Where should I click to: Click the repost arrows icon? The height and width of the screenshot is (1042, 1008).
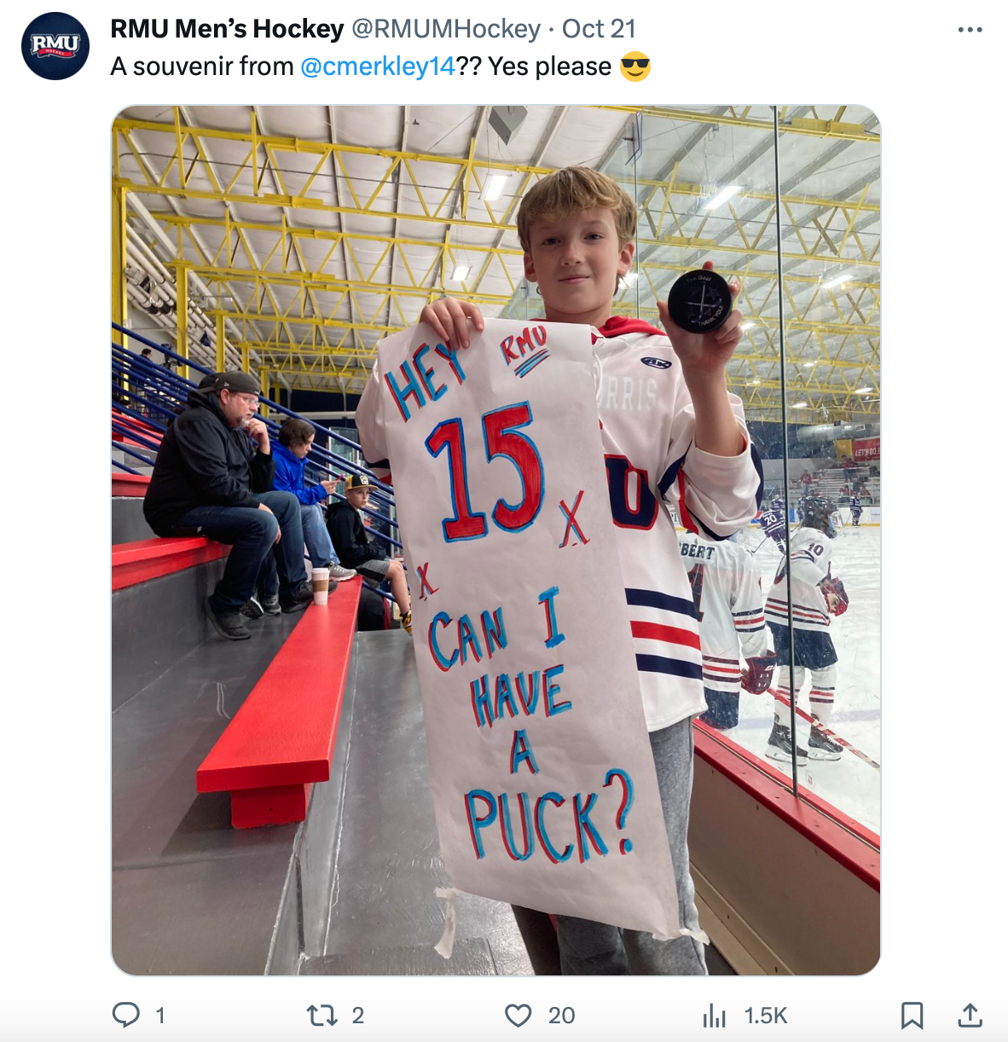pyautogui.click(x=322, y=1015)
